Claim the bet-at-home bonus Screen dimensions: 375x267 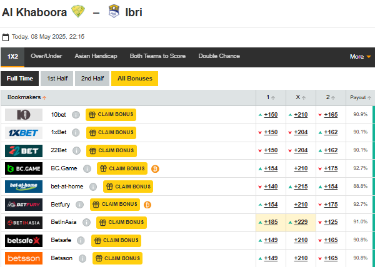point(127,187)
